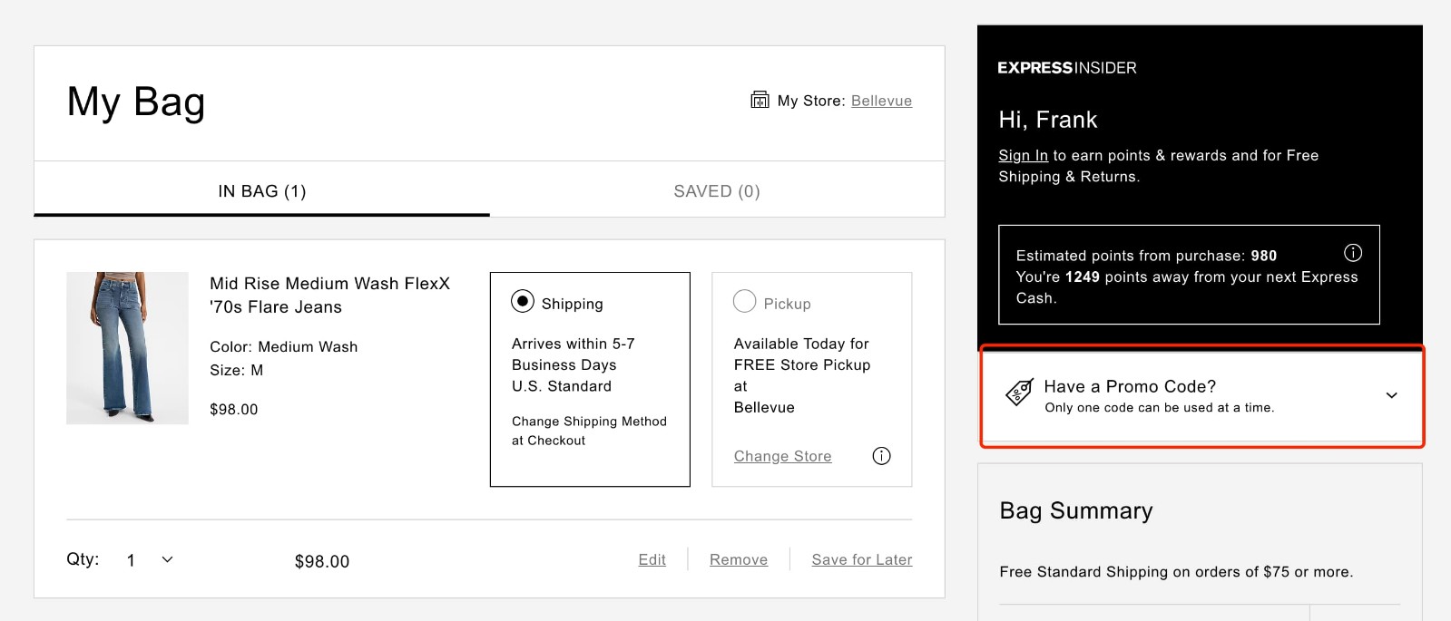
Task: Open the Mid Rise Medium Wash FlexX jeans title
Action: tap(330, 296)
